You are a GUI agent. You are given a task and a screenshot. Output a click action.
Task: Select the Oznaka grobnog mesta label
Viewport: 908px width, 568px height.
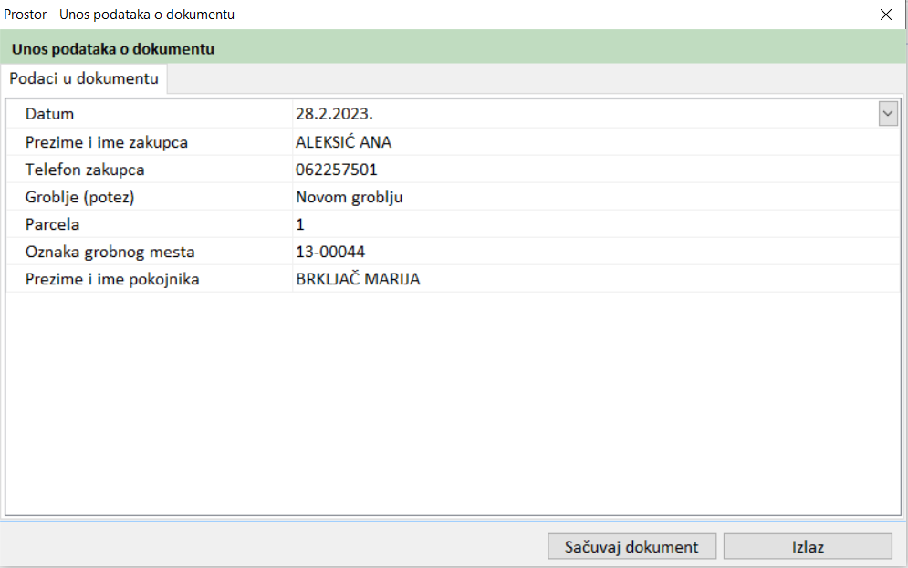pos(110,252)
